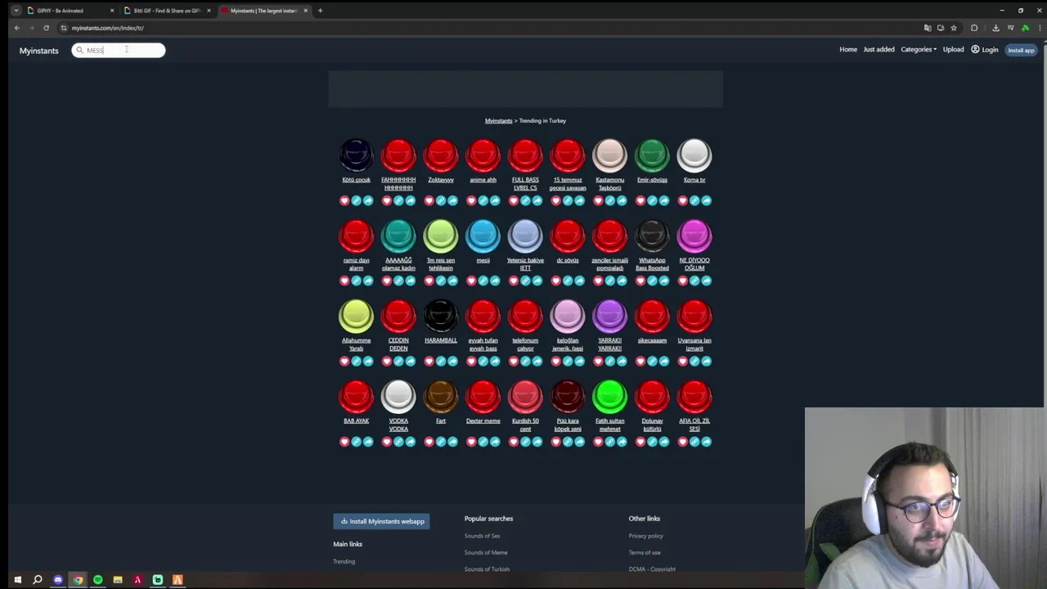
Task: Open Myinstants breadcrumb link
Action: click(x=498, y=121)
